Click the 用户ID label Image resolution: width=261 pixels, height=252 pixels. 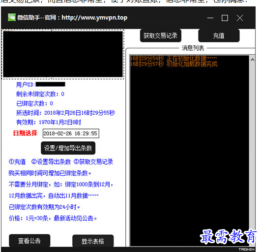click(26, 85)
